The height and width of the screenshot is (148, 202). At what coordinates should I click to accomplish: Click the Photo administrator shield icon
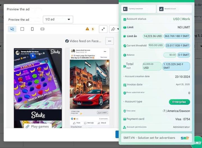tap(125, 93)
